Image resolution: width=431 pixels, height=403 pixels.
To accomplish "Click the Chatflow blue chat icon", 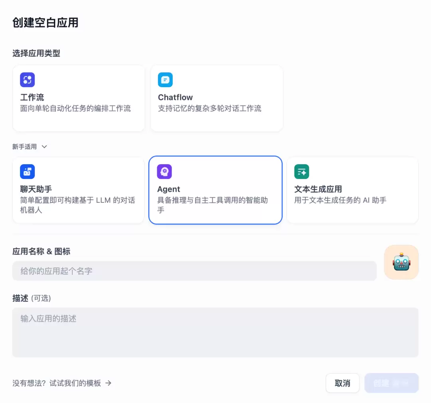I will point(165,80).
